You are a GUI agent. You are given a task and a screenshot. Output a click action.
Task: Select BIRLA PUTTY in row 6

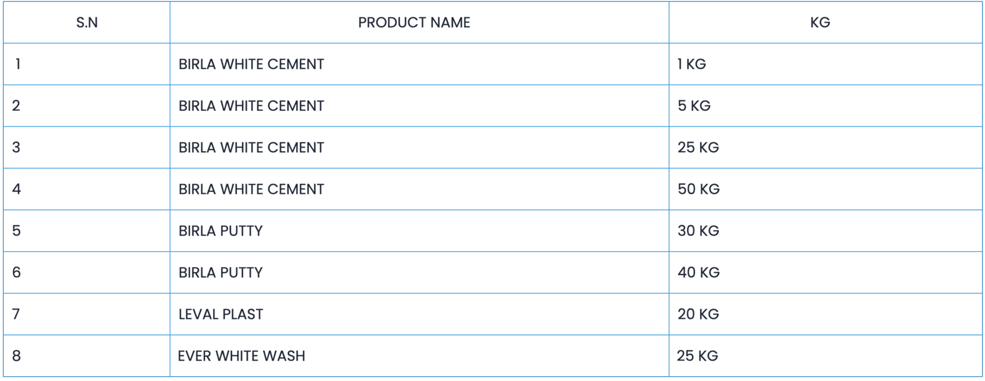(220, 272)
